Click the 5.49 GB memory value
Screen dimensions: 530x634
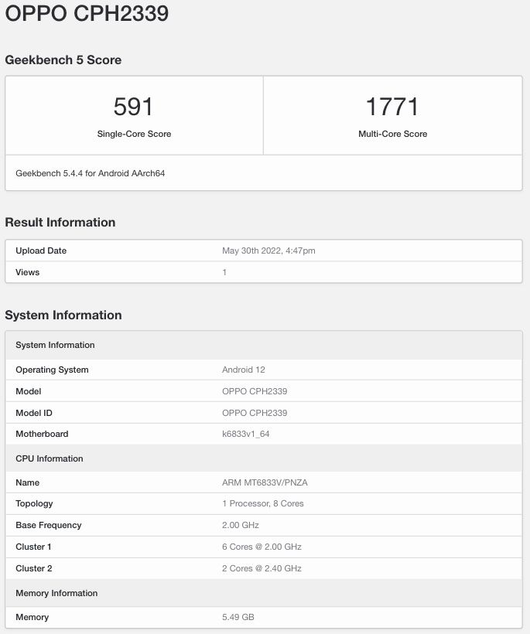(238, 617)
